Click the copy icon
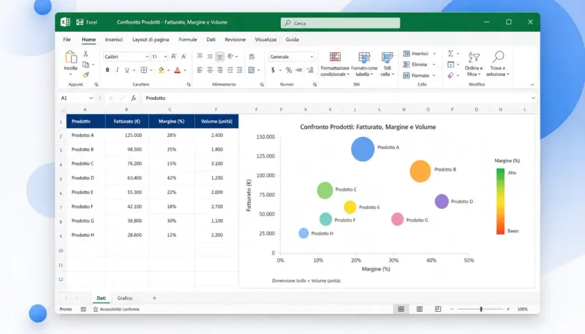This screenshot has height=334, width=585. click(x=86, y=65)
